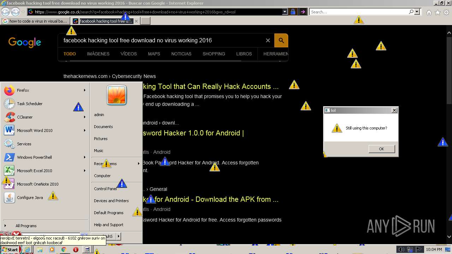Switch to 'how to code a virus' tab
The width and height of the screenshot is (452, 254).
(x=35, y=21)
